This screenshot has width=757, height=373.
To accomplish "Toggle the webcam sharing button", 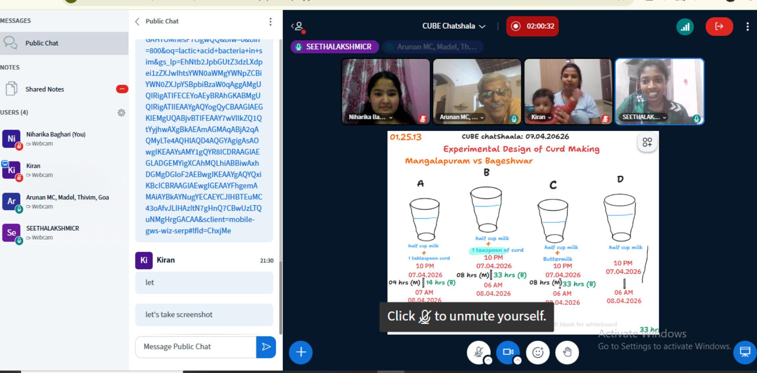I will tap(508, 352).
